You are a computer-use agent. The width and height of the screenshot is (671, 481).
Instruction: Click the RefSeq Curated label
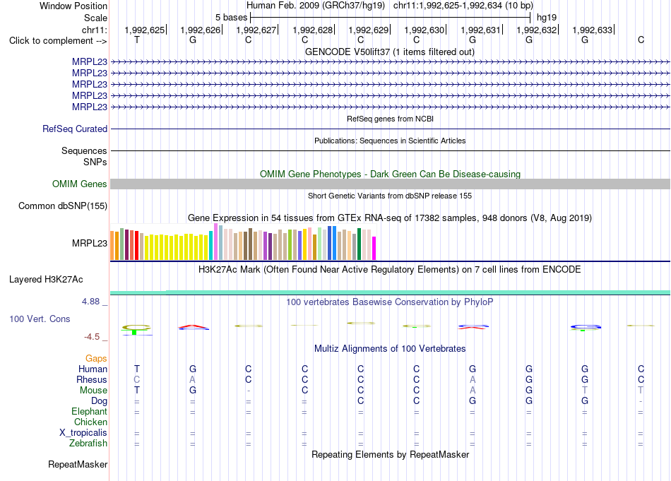point(75,129)
